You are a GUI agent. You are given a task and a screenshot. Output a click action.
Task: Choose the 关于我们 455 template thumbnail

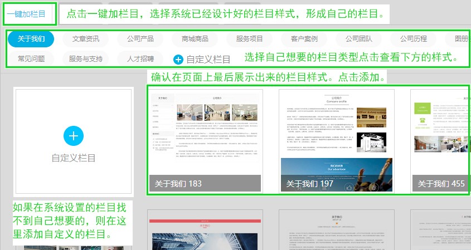(440, 139)
